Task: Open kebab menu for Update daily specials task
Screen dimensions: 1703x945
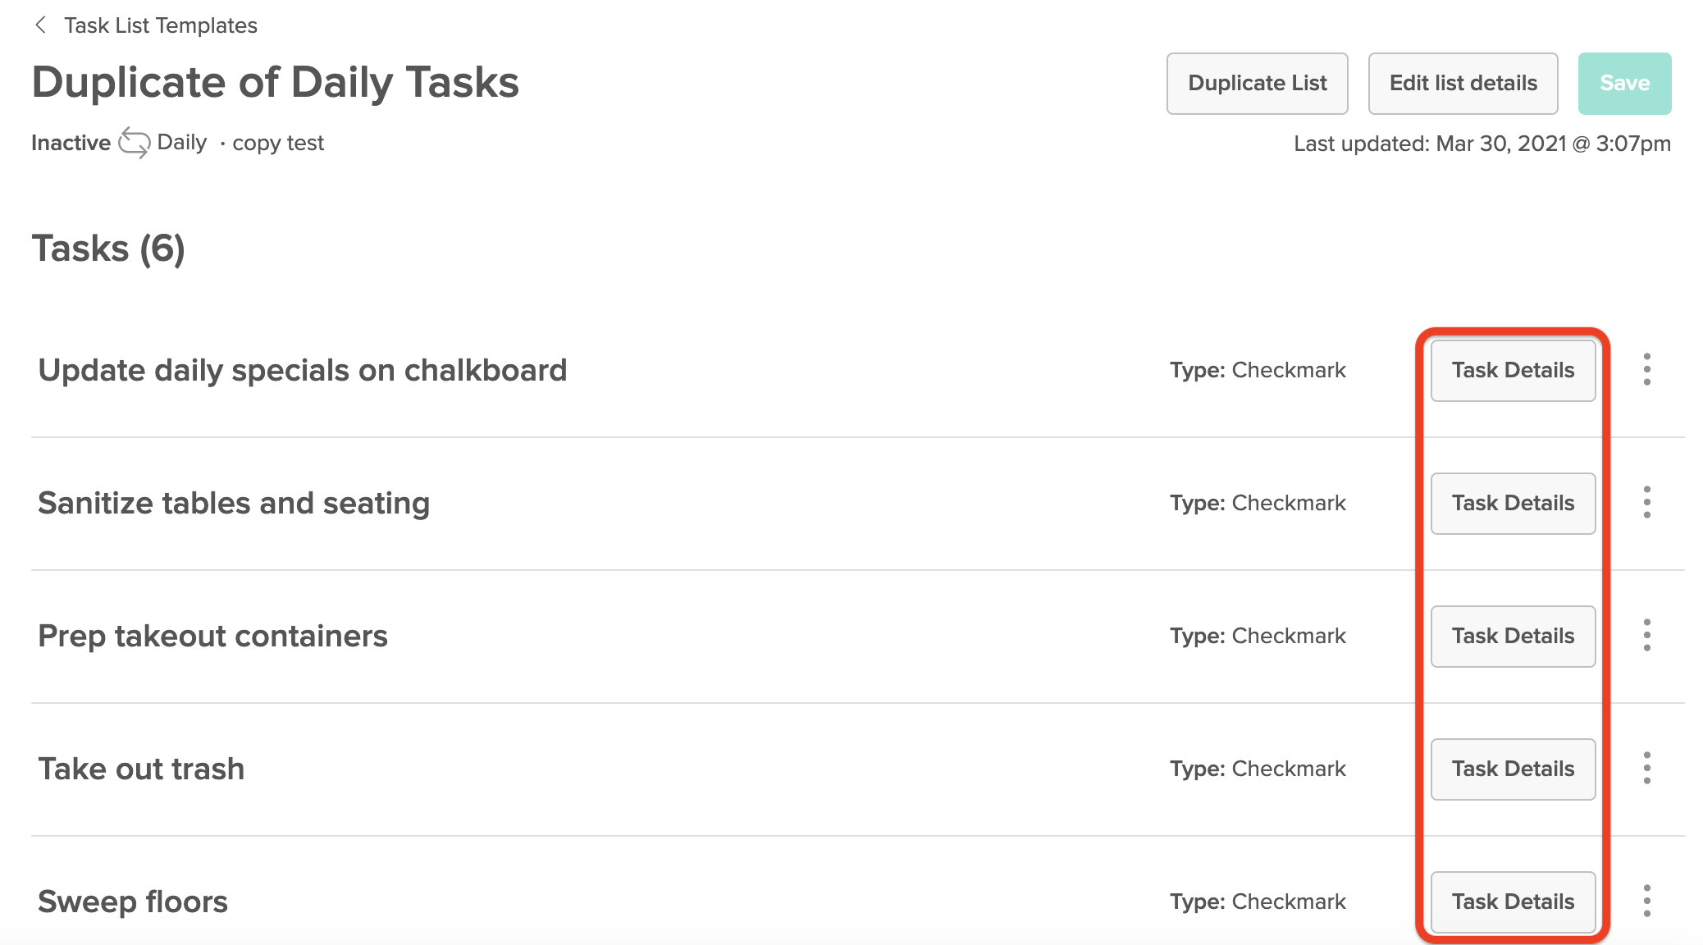Action: pyautogui.click(x=1646, y=370)
